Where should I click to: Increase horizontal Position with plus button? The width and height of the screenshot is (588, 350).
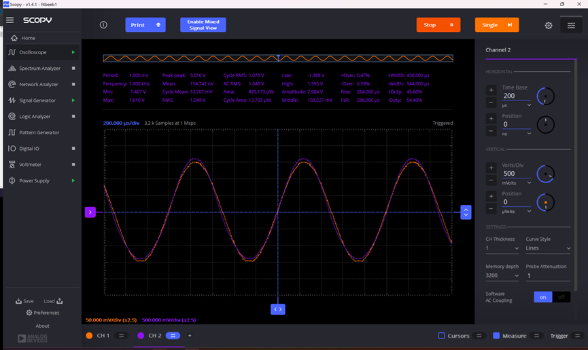[x=491, y=119]
